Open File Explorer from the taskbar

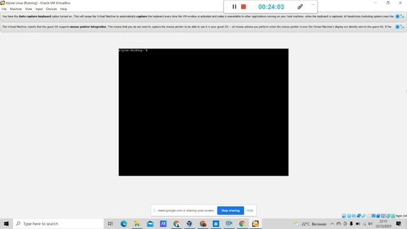(137, 223)
